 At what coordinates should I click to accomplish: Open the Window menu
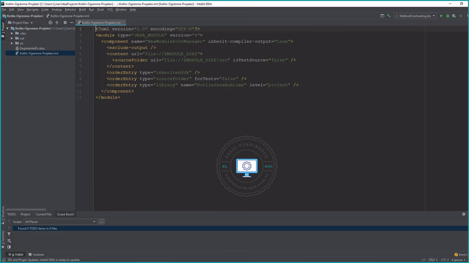(121, 10)
